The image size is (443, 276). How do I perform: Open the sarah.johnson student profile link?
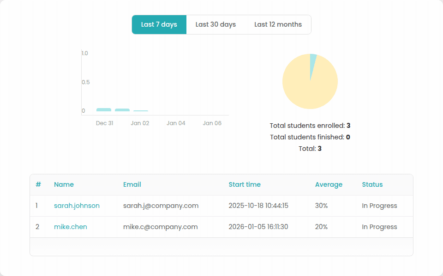(x=77, y=206)
